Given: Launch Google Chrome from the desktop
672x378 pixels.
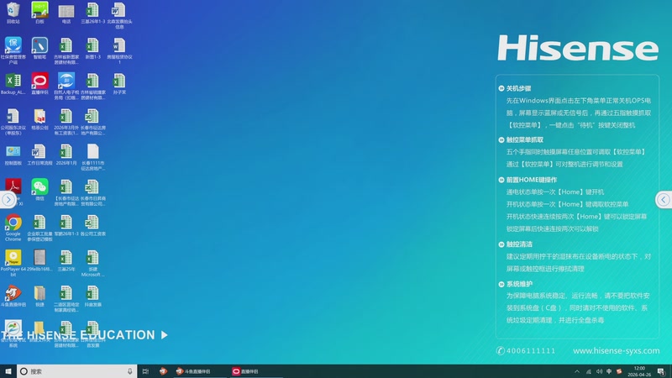Looking at the screenshot, I should (13, 228).
